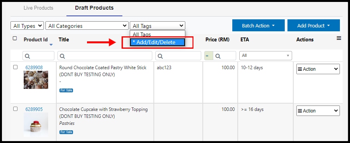Viewport: 350px width, 143px height.
Task: Expand the All Types dropdown
Action: [27, 26]
